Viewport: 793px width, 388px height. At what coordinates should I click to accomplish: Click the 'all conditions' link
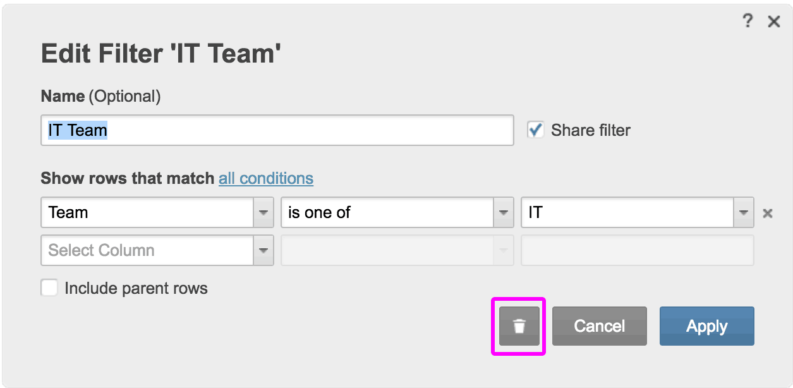266,179
